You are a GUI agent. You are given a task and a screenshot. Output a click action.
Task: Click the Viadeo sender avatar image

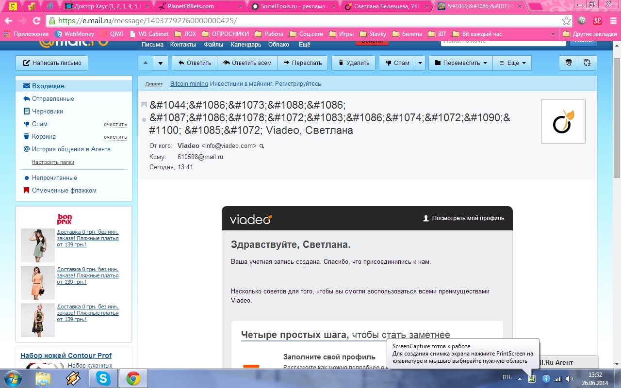[x=563, y=121]
